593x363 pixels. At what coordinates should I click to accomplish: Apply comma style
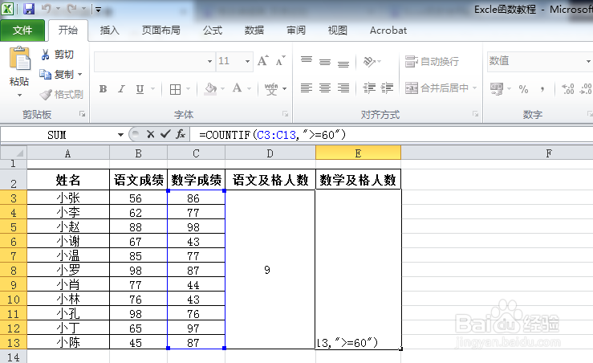[542, 89]
